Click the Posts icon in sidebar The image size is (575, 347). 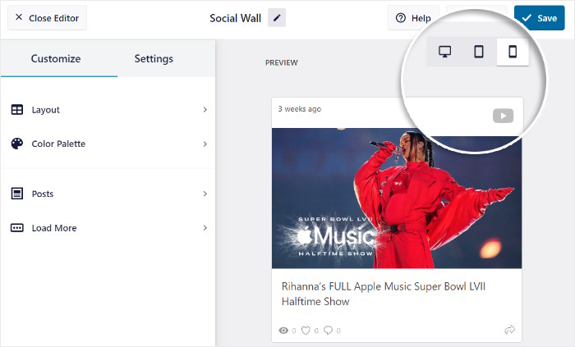[17, 194]
